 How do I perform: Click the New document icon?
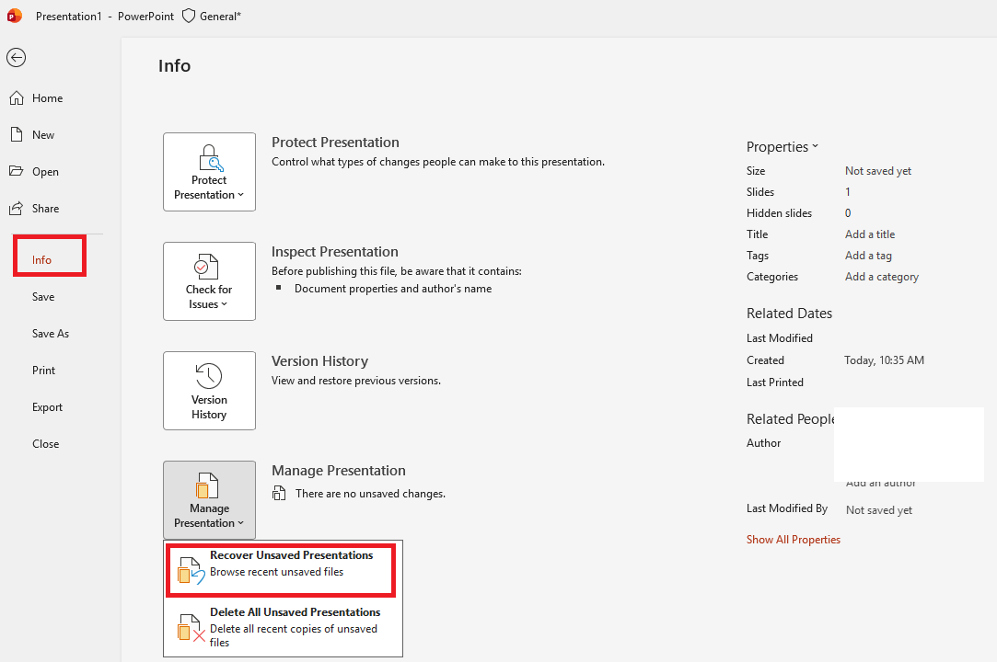pyautogui.click(x=17, y=134)
